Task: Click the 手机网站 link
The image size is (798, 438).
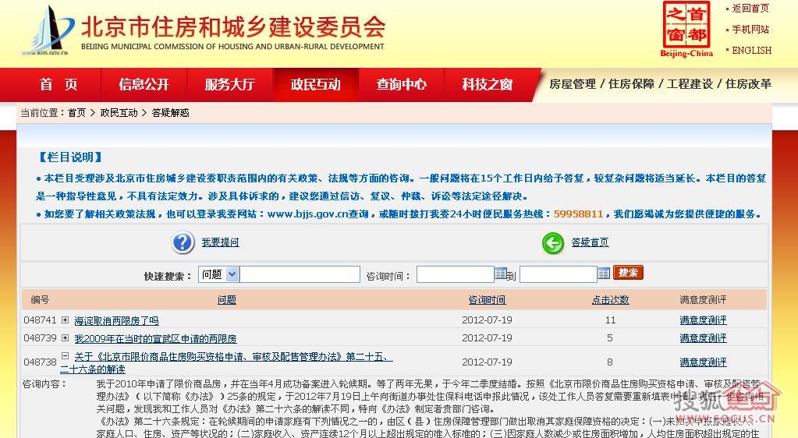Action: point(750,29)
